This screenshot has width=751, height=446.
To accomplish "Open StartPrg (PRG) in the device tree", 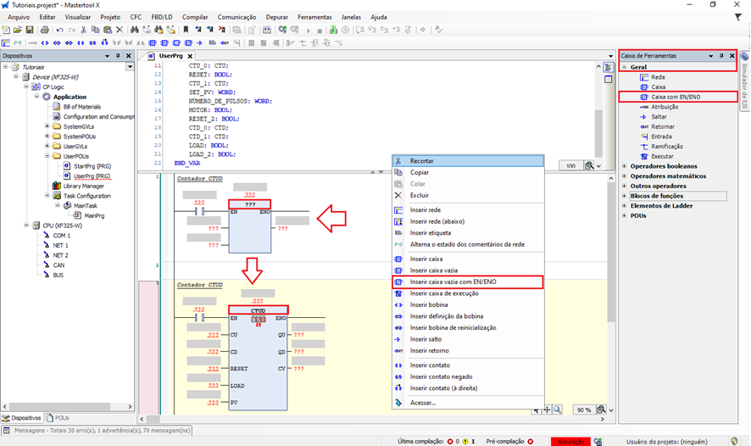I will point(92,166).
